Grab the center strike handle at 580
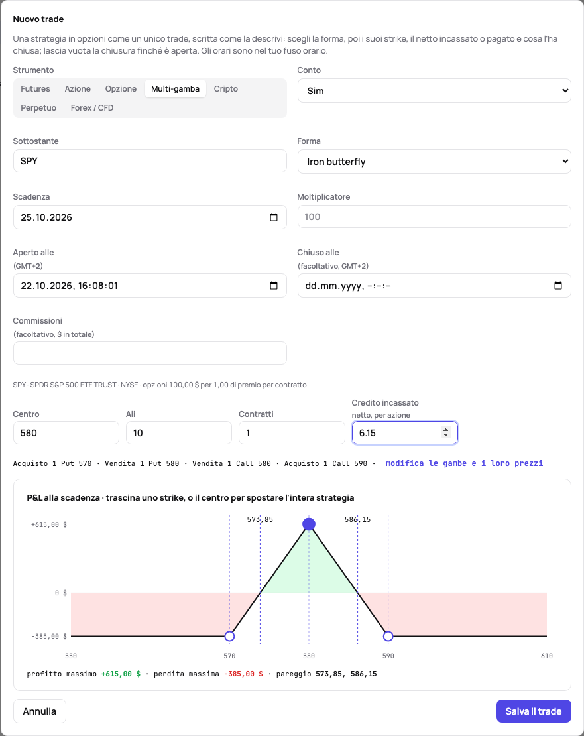The height and width of the screenshot is (736, 584). tap(309, 524)
